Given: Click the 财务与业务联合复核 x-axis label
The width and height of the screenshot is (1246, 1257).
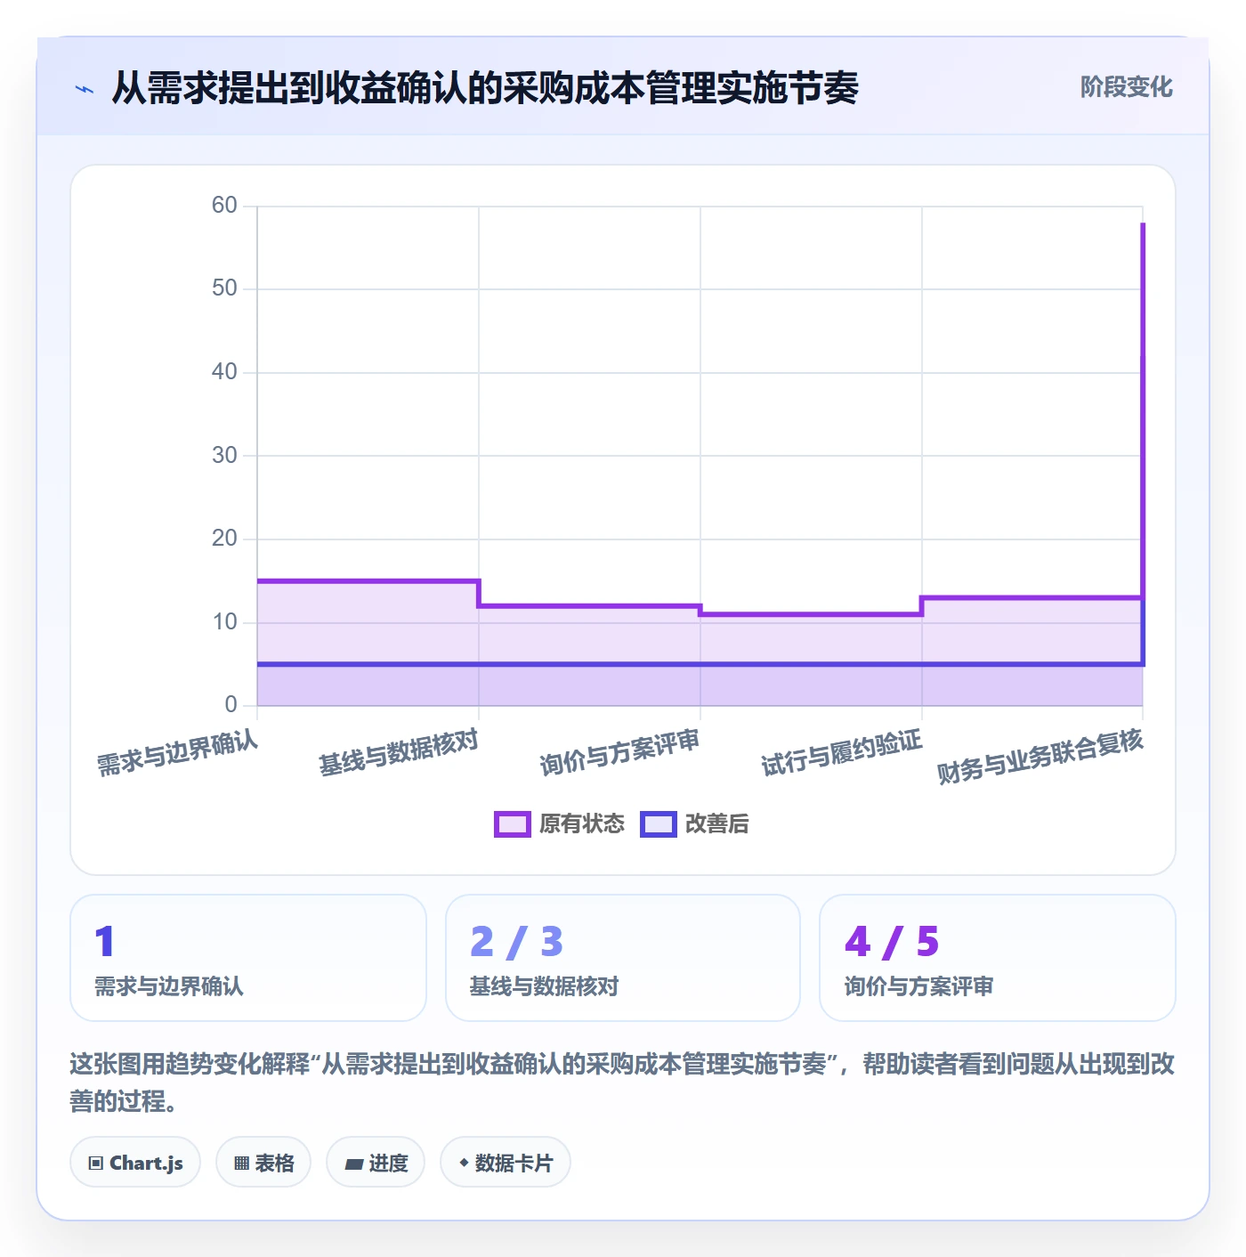Looking at the screenshot, I should (1040, 757).
